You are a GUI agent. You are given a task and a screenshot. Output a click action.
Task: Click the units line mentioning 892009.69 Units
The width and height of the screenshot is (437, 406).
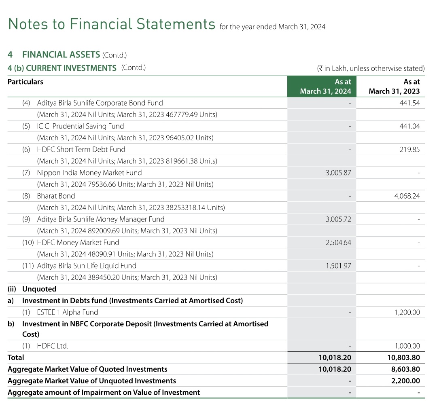[x=127, y=231]
